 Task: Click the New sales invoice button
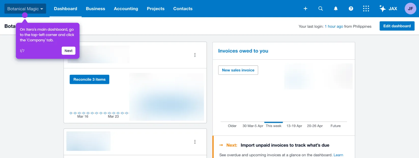238,70
